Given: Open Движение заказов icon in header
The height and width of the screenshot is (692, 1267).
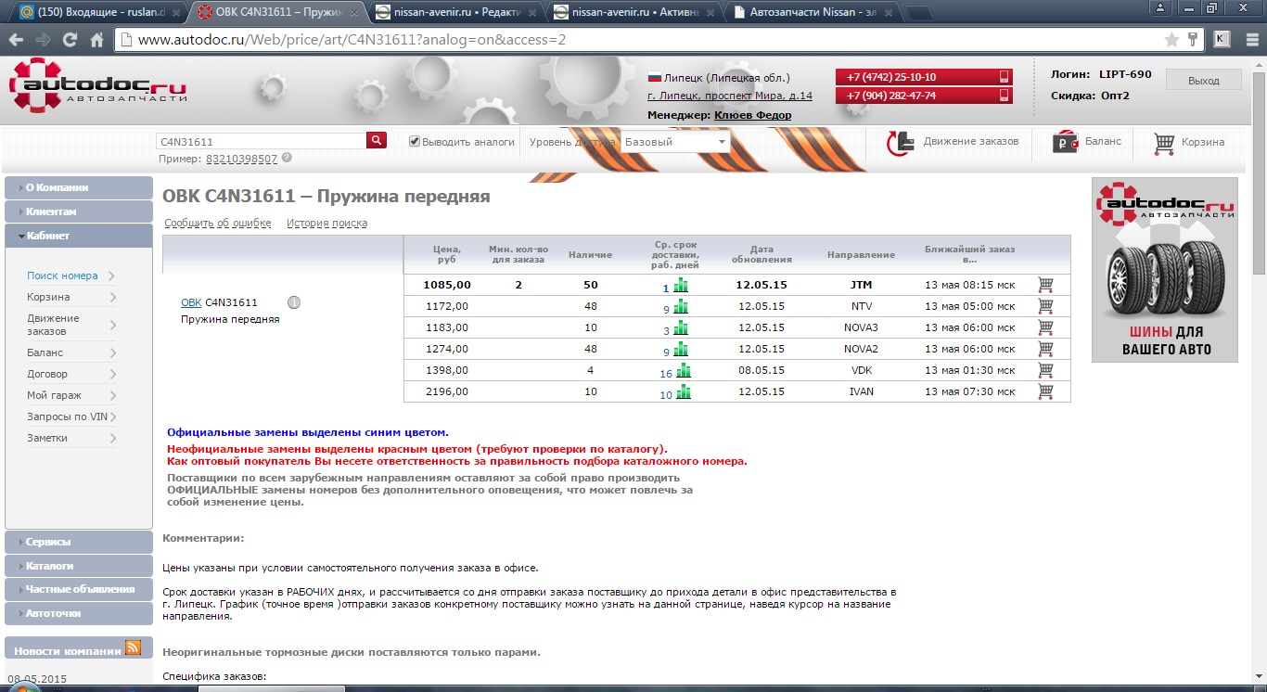Looking at the screenshot, I should tap(900, 143).
